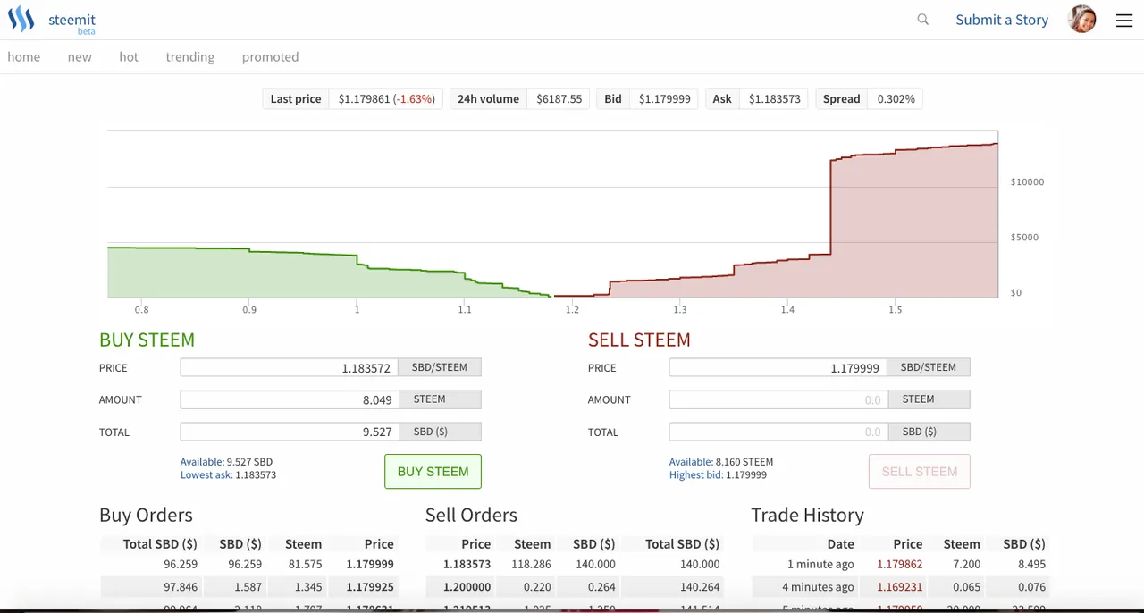Click the 140.264 Total SBD cell
1144x613 pixels.
coord(699,587)
